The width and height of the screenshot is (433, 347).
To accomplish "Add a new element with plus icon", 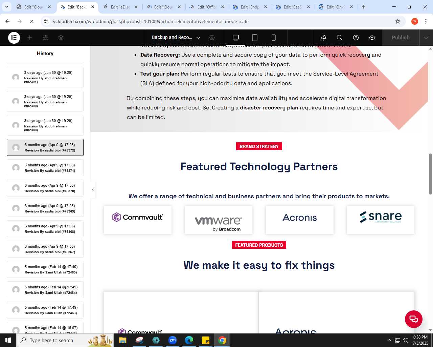I will coord(30,38).
